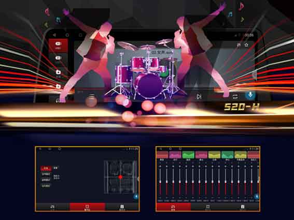Tap the blue microphone voice button
Viewport: 294px width, 220px height.
click(x=250, y=95)
